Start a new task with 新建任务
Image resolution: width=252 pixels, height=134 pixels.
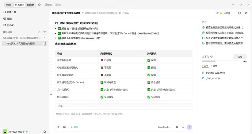(9, 12)
